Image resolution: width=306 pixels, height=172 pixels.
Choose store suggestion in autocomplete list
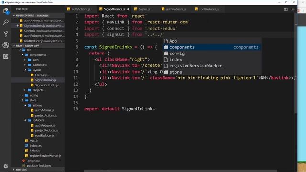point(212,72)
